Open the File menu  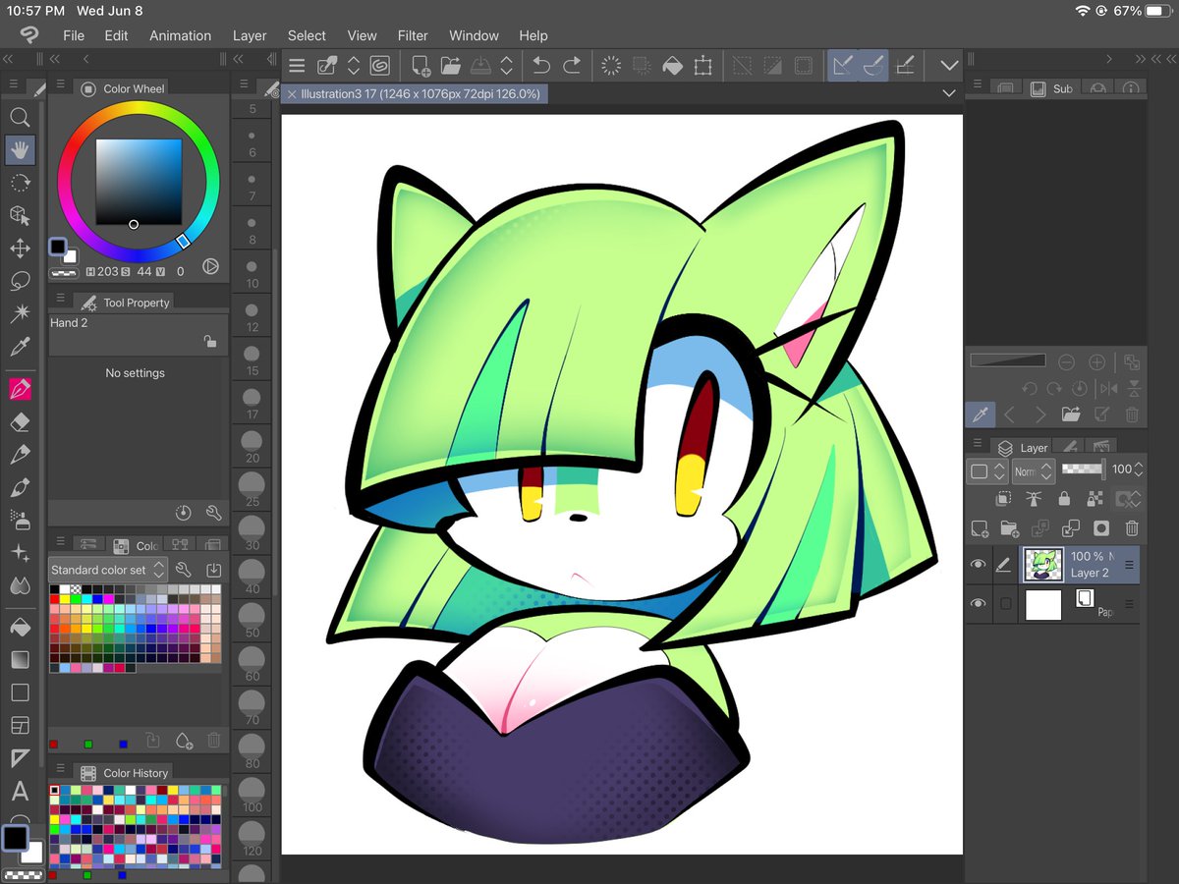(x=74, y=35)
